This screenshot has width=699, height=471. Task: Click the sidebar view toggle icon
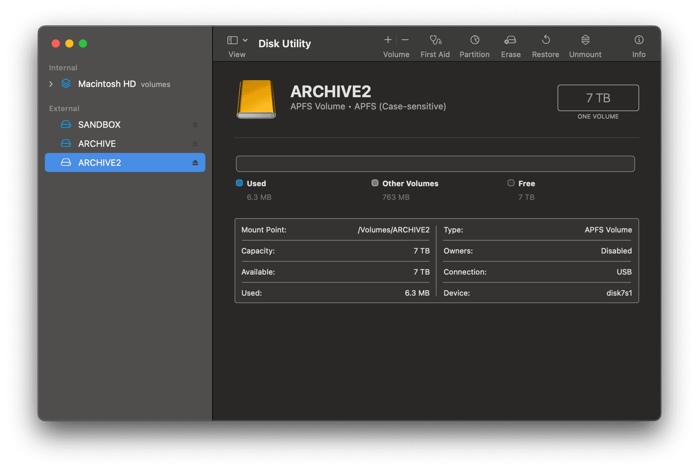click(233, 40)
